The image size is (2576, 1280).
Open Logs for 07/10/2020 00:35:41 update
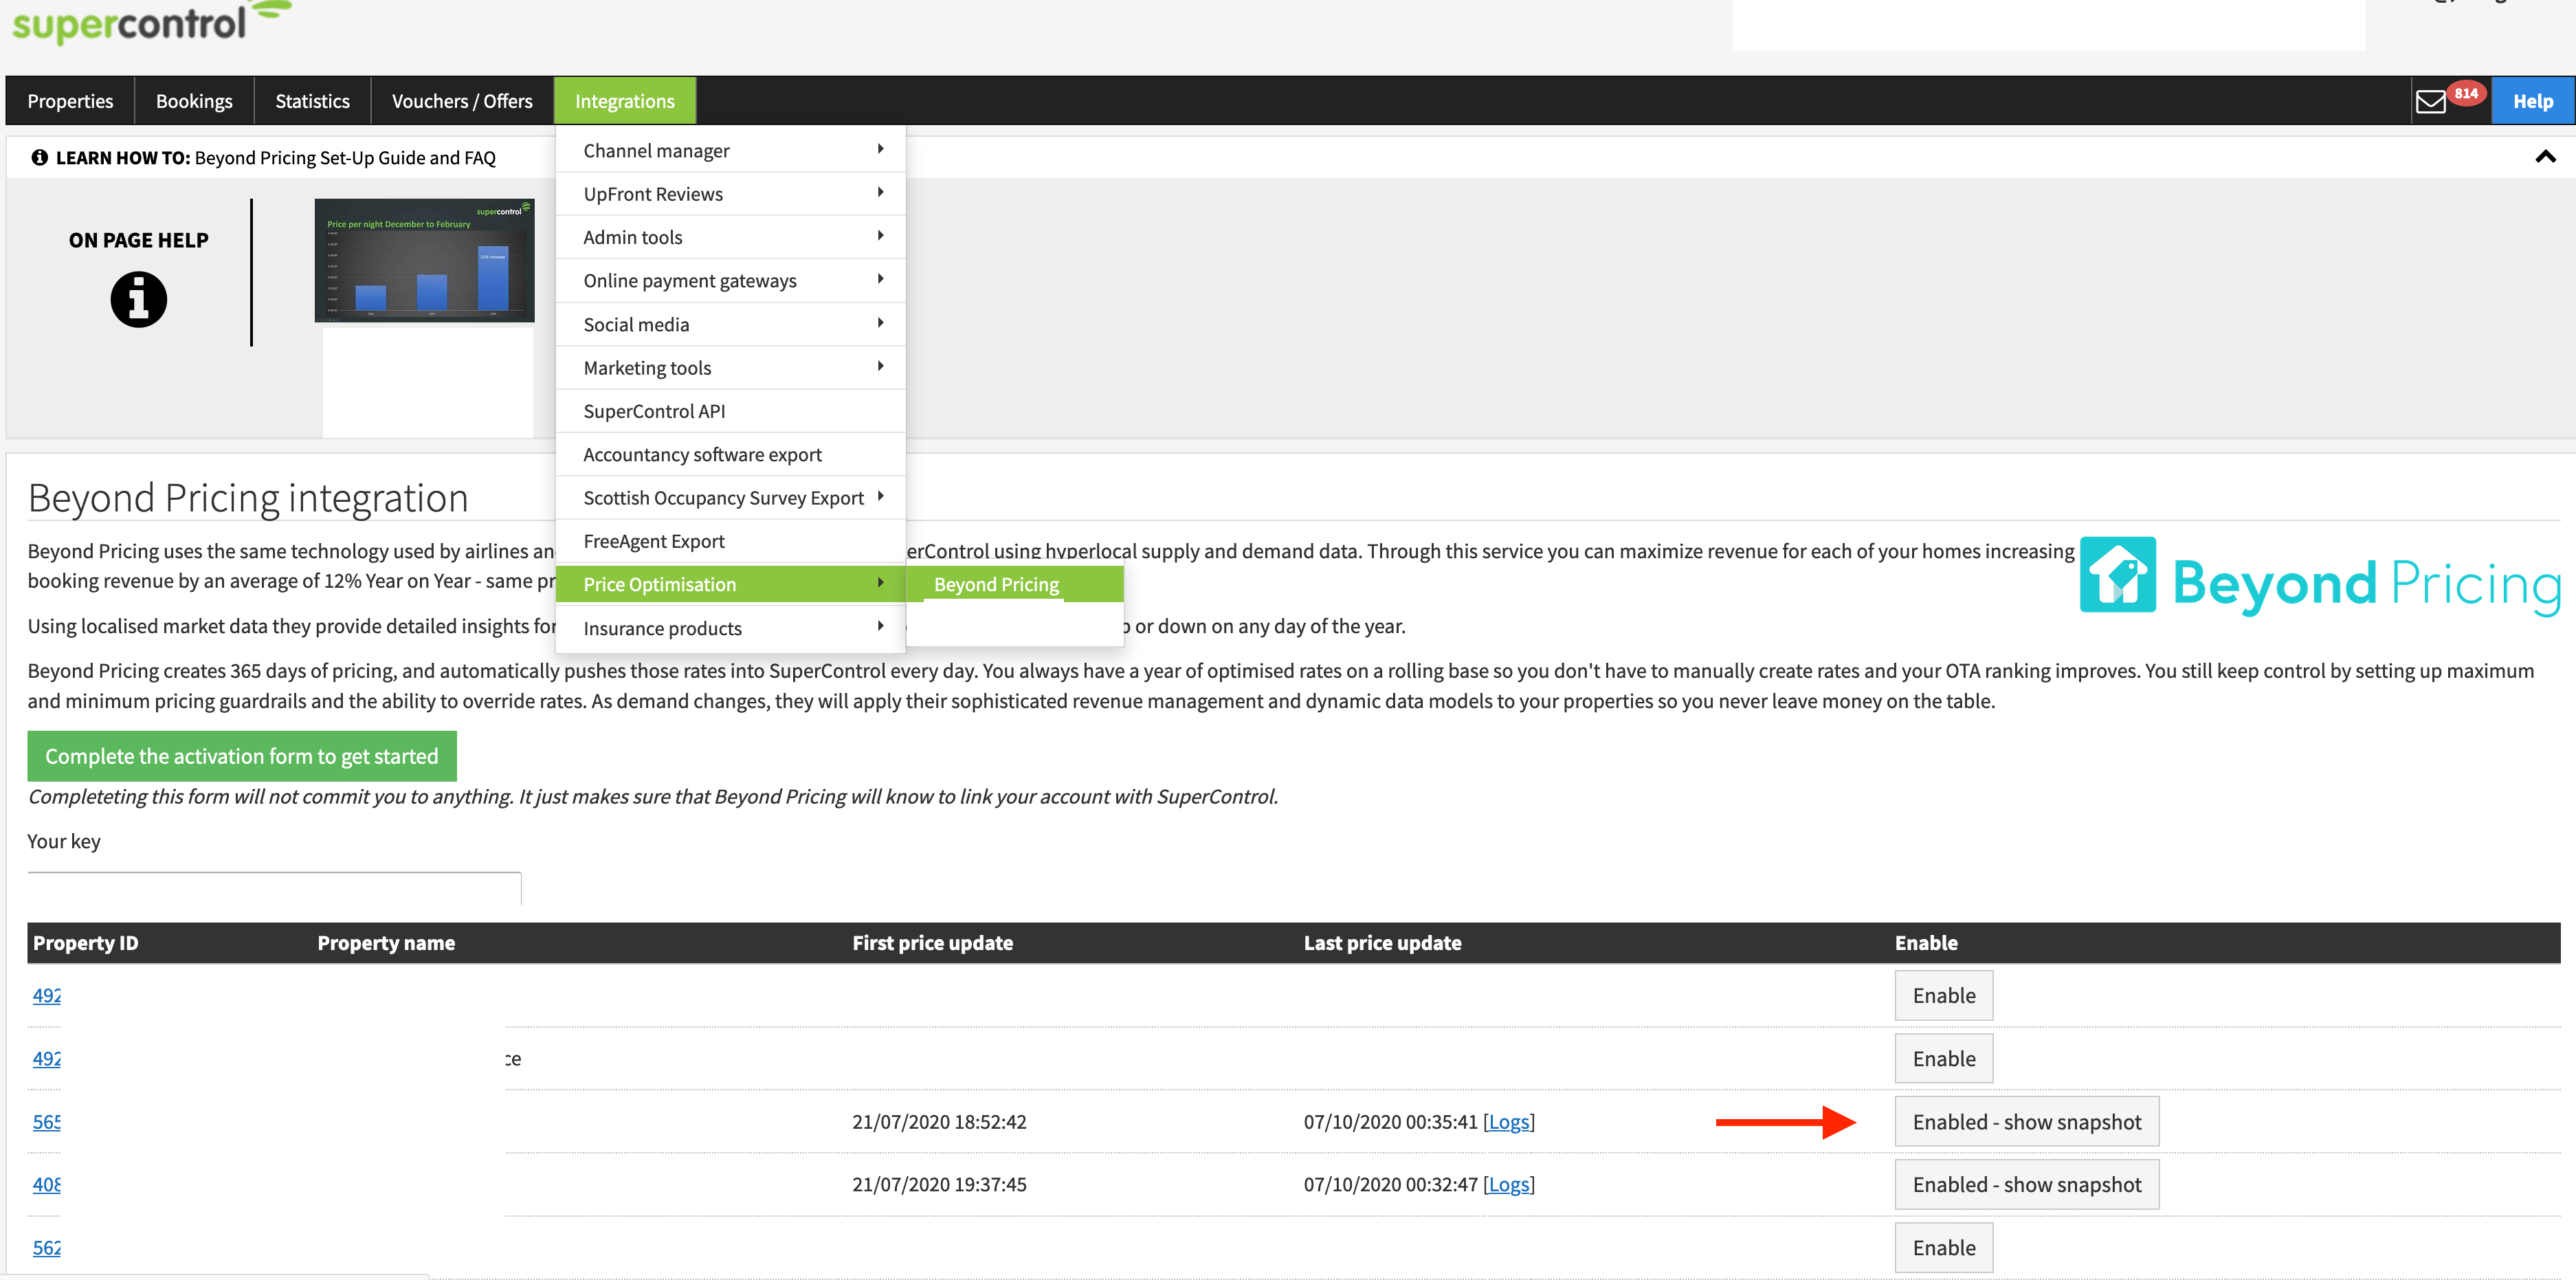[1508, 1122]
